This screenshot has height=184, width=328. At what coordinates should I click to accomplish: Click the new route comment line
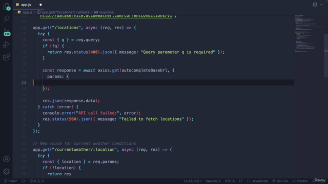[84, 143]
